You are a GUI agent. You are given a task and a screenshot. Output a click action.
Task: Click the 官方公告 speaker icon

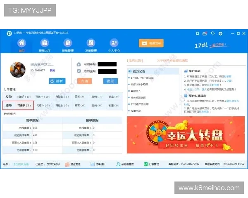[130, 71]
